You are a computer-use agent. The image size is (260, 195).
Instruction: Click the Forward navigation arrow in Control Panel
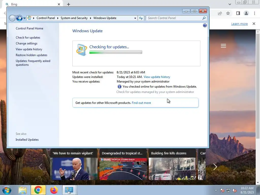(x=19, y=18)
